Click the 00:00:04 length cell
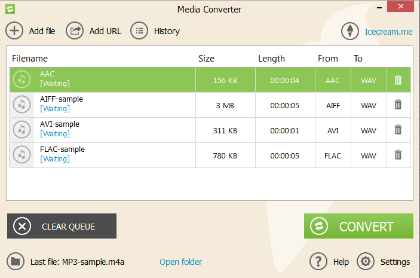 pos(284,81)
